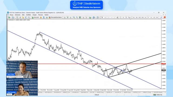Image resolution: width=173 pixels, height=97 pixels.
Task: Switch to the DAX40,H4 chart tab
Action: 75,92
